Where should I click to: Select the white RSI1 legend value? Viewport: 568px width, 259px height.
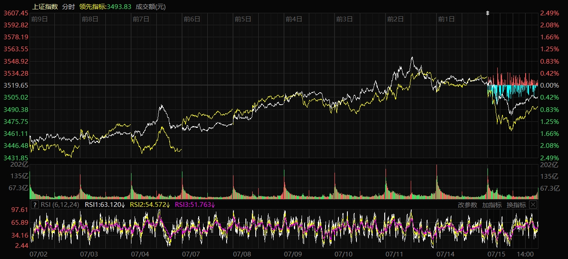pyautogui.click(x=105, y=205)
